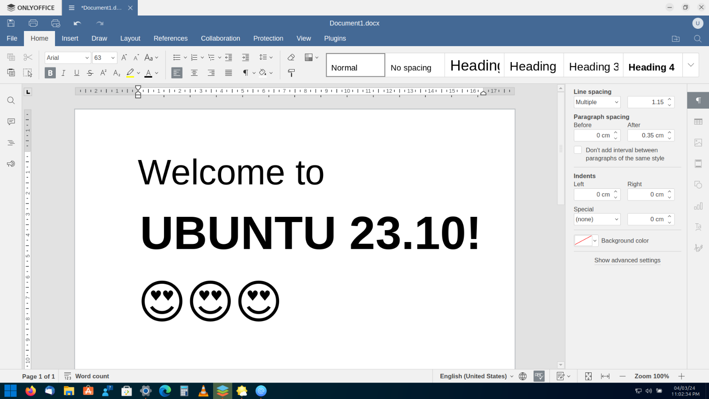Click the Zoom in plus button
Image resolution: width=709 pixels, height=399 pixels.
tap(682, 376)
